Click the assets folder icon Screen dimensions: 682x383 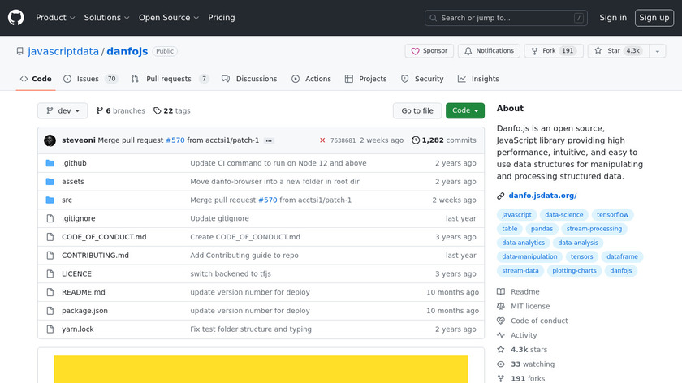click(50, 182)
